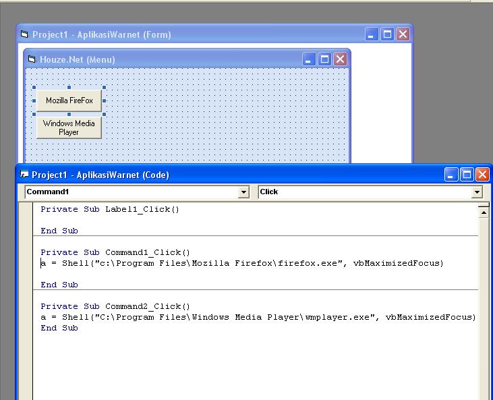Click the right-middle selection handle of Mozilla FireFox button
The height and width of the screenshot is (400, 493).
(x=104, y=101)
